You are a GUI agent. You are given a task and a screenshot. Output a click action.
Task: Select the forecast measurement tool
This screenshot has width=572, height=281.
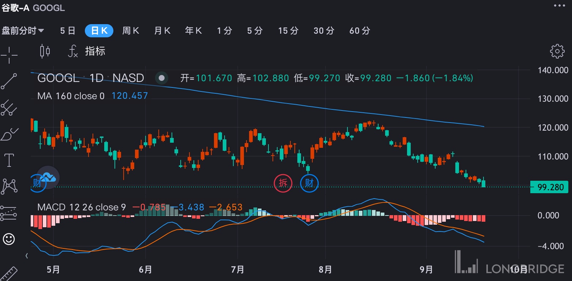9,213
